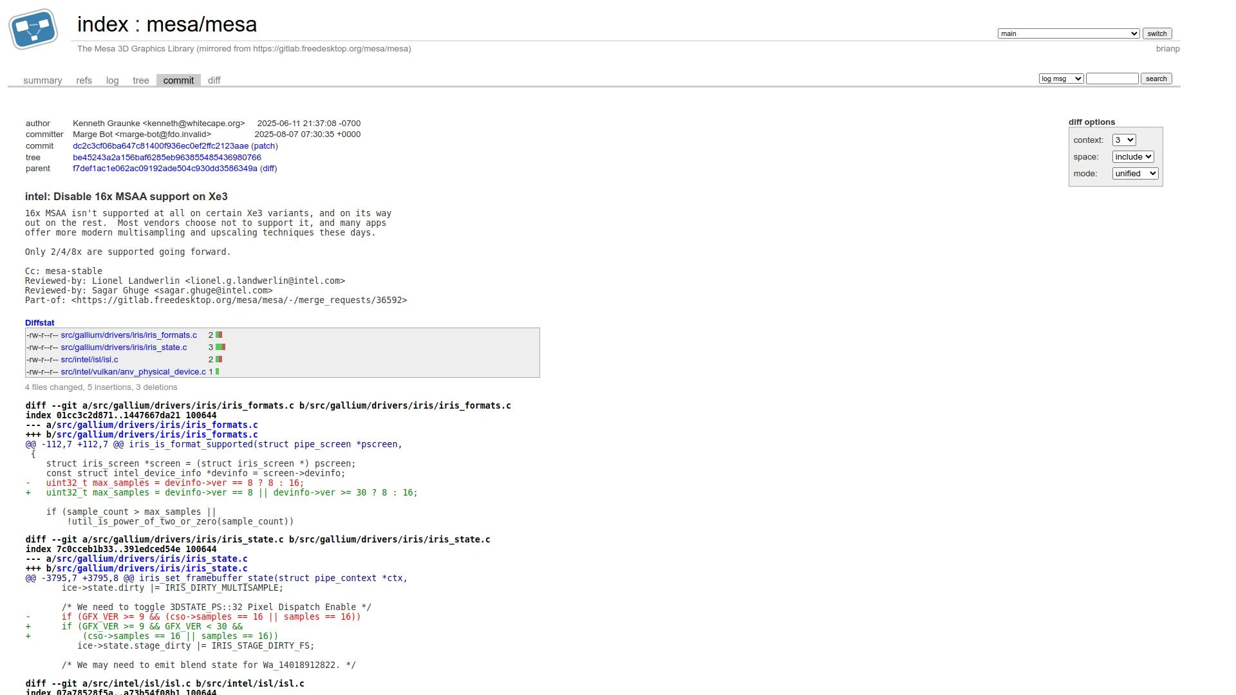
Task: Open the branch selector dropdown showing main
Action: [1068, 33]
